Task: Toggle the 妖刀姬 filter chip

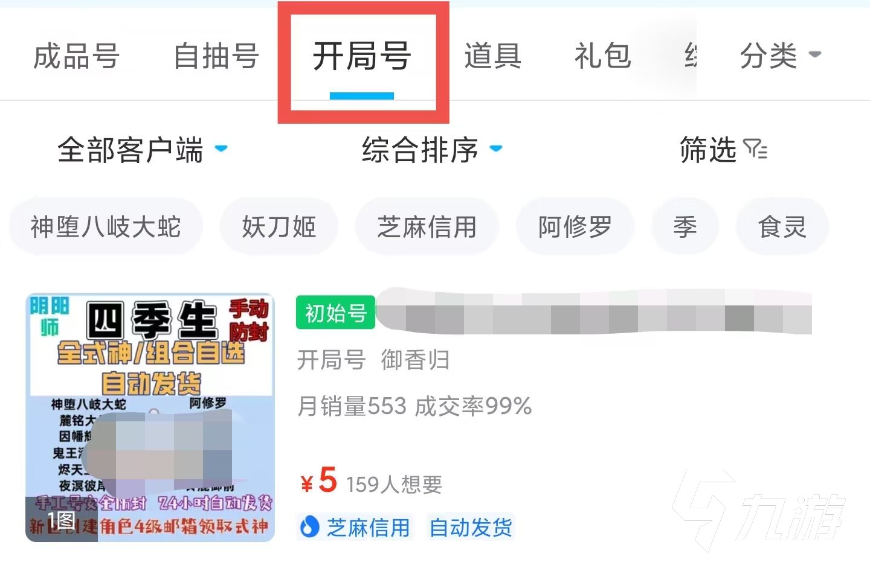Action: point(279,227)
